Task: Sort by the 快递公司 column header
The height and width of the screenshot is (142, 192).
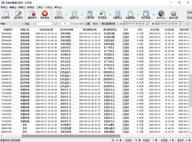Action: tap(25, 30)
